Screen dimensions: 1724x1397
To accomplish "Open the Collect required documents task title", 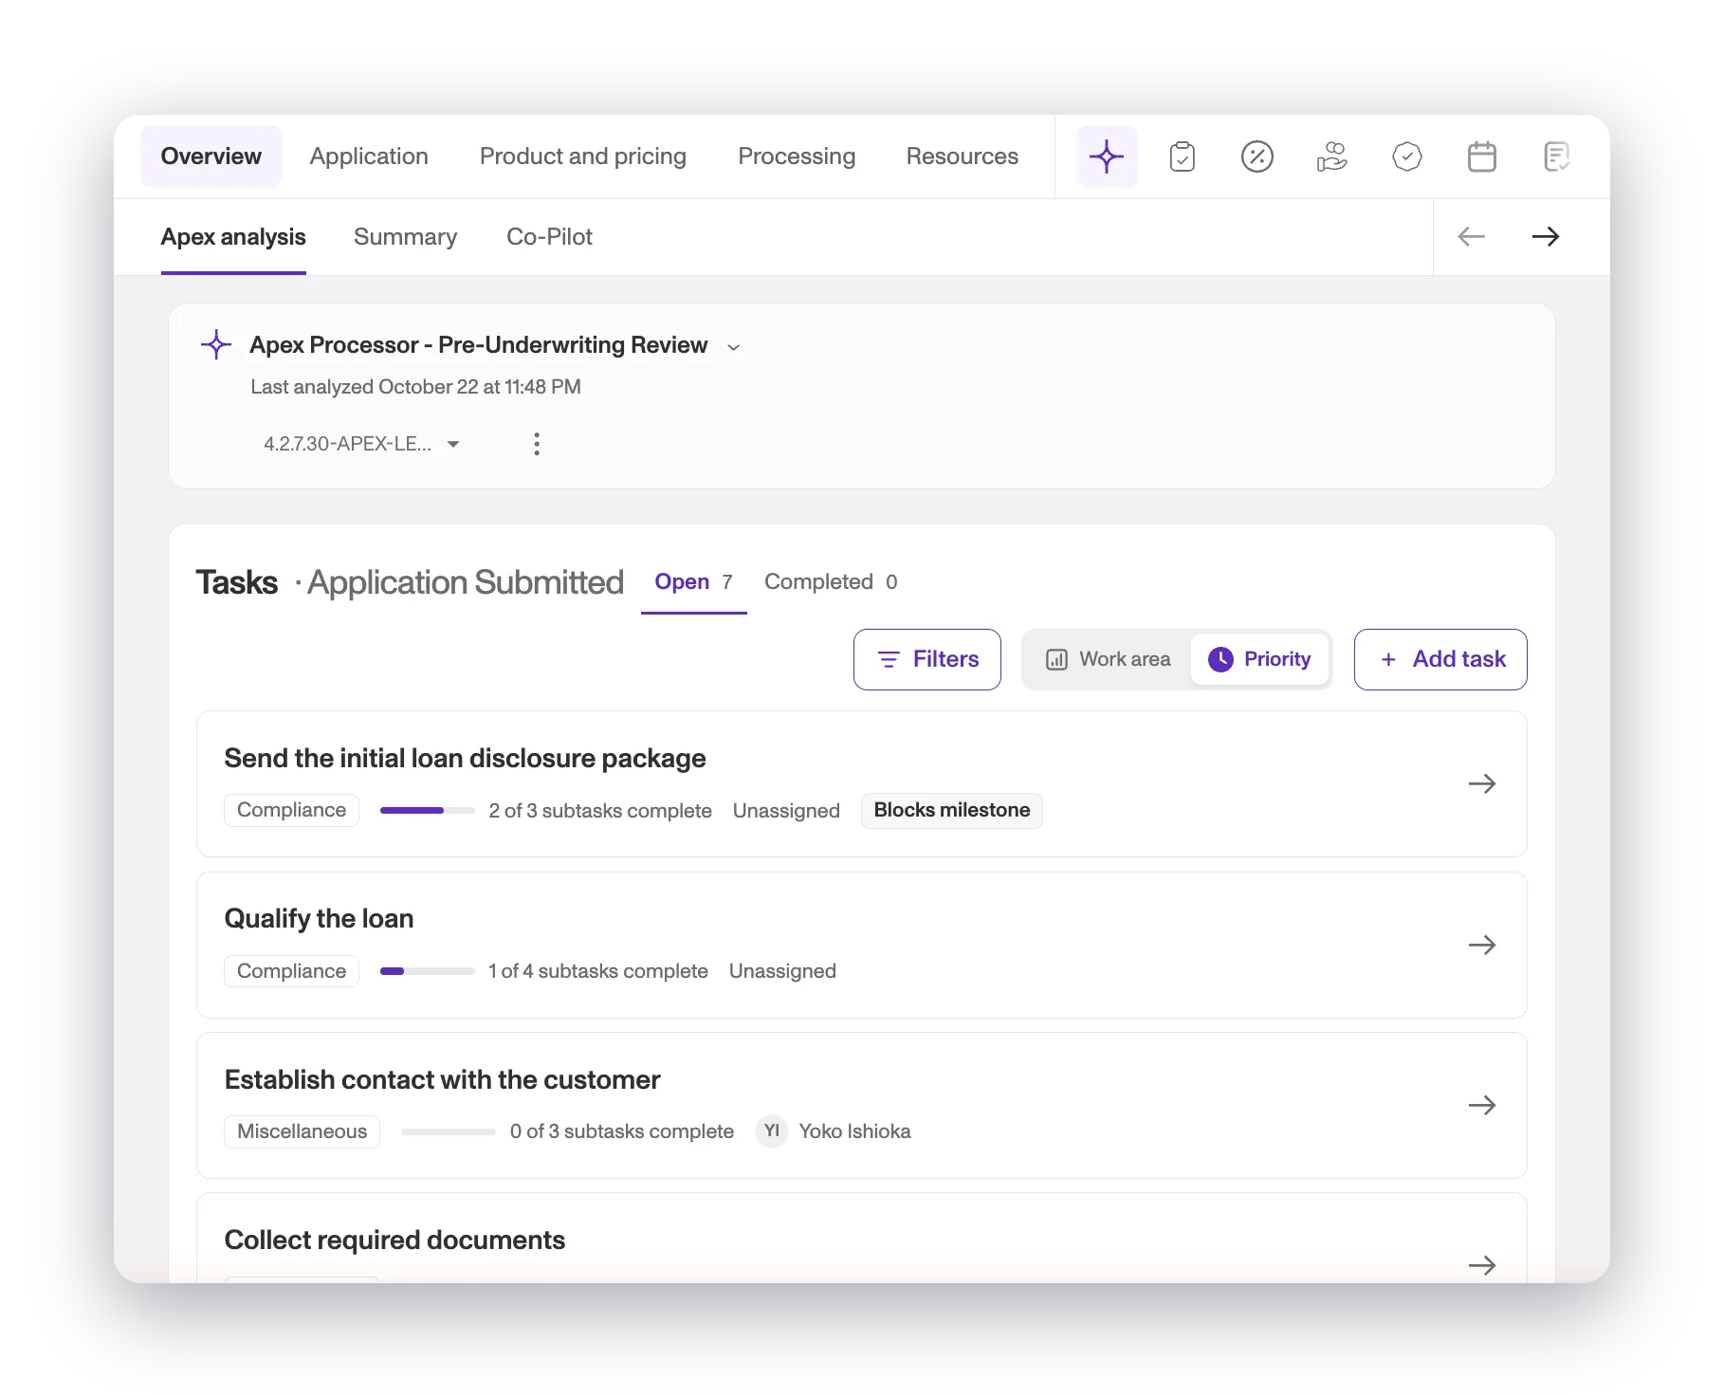I will click(x=394, y=1241).
